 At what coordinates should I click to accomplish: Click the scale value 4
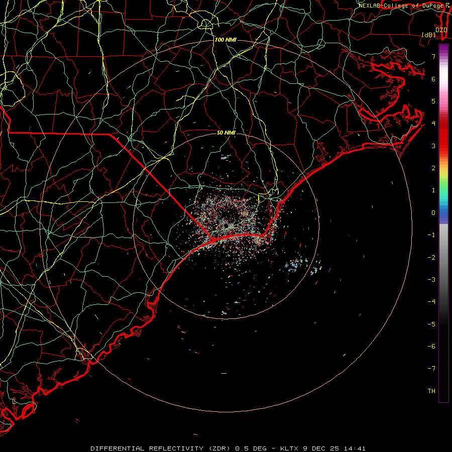433,124
